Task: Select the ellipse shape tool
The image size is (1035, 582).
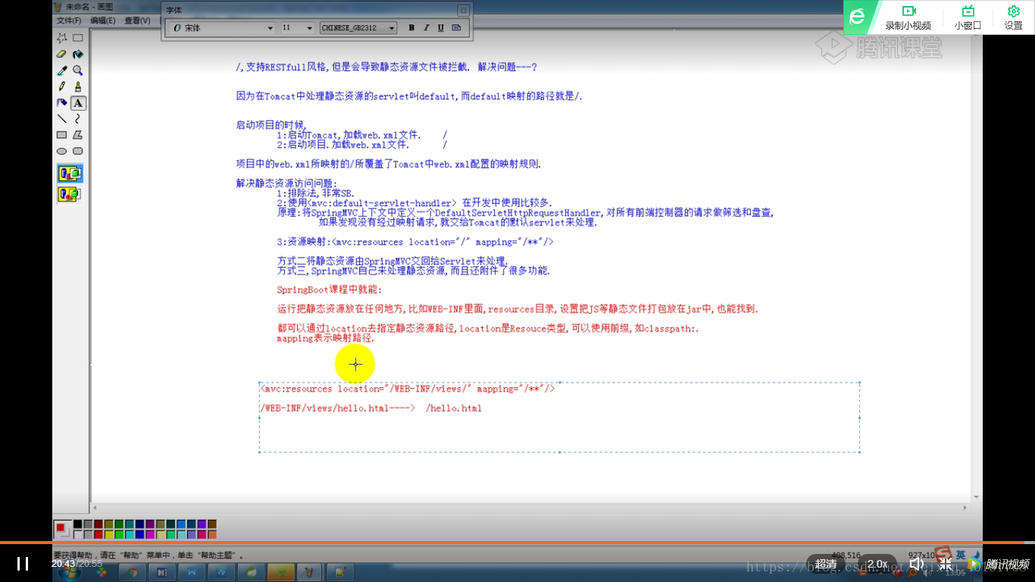Action: (62, 151)
